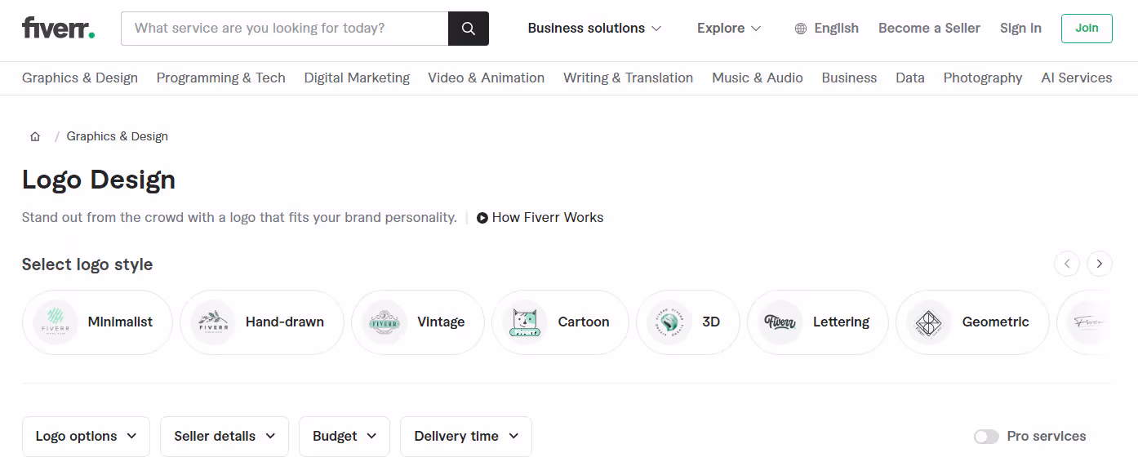
Task: Open the Data category
Action: tap(910, 78)
